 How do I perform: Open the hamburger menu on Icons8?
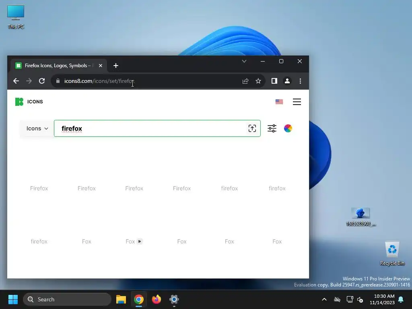tap(297, 102)
